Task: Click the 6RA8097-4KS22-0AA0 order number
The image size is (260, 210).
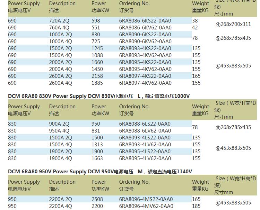Action: click(x=145, y=76)
